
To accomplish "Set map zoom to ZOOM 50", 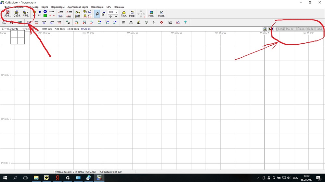I will point(44,22).
